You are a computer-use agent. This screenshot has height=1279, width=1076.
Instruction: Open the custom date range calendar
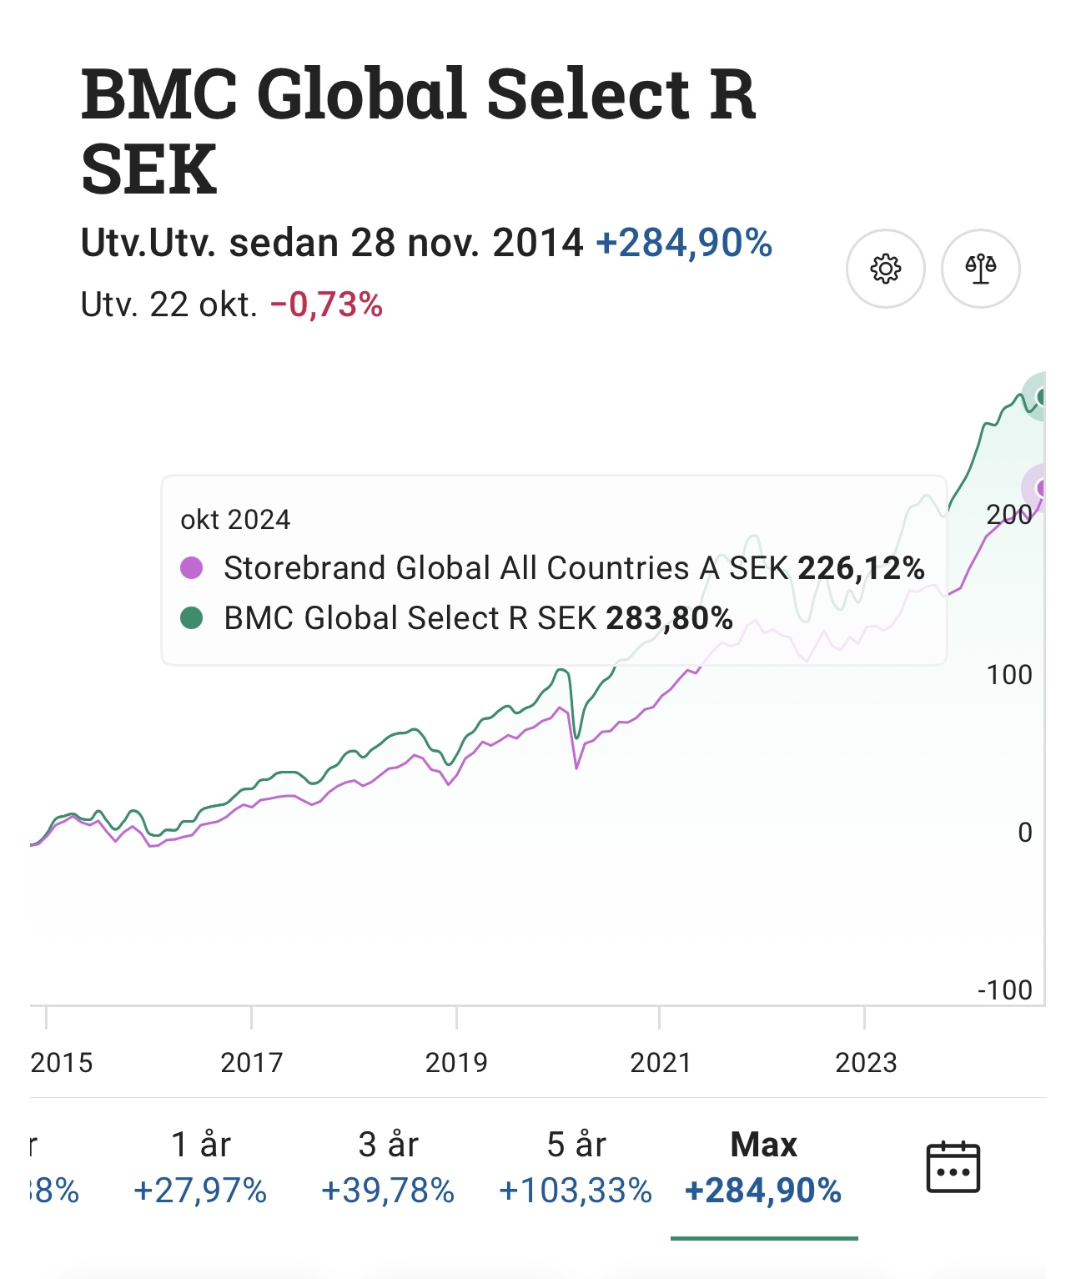[953, 1166]
